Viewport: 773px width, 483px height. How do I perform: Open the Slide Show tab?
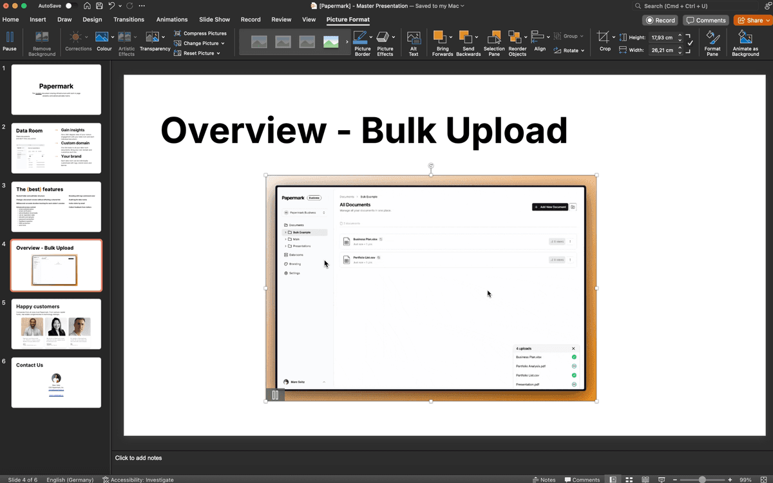pyautogui.click(x=215, y=20)
